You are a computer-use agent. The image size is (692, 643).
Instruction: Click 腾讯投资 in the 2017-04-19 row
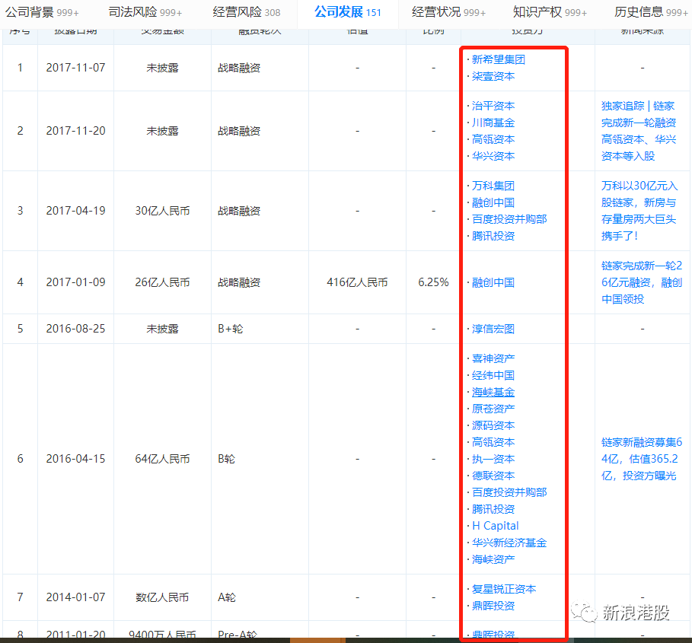(x=493, y=236)
